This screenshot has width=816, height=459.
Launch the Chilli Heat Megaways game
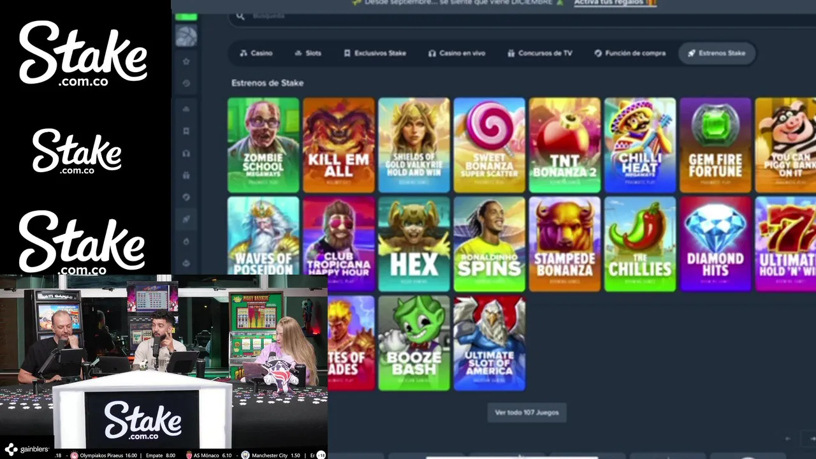639,145
